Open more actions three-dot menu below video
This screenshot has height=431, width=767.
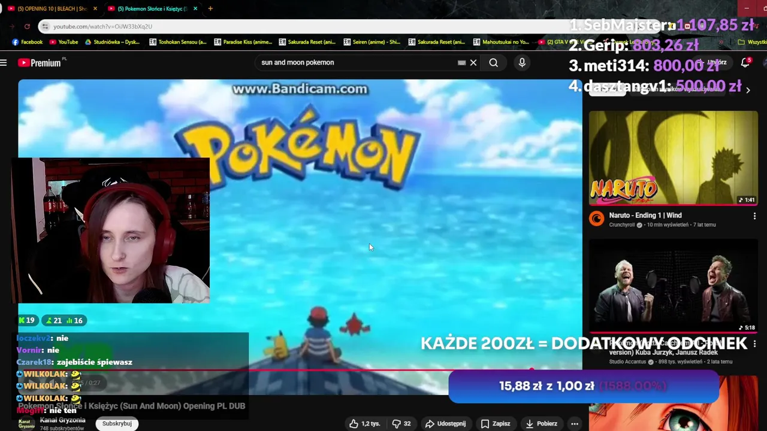(x=575, y=423)
